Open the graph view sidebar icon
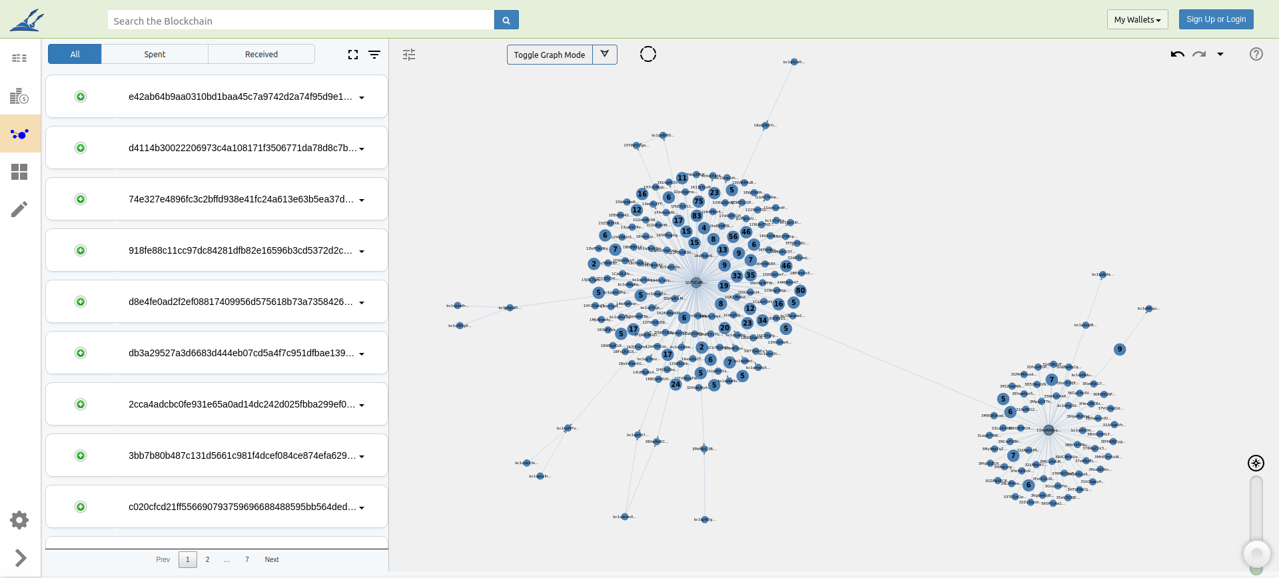Image resolution: width=1279 pixels, height=578 pixels. [x=20, y=134]
